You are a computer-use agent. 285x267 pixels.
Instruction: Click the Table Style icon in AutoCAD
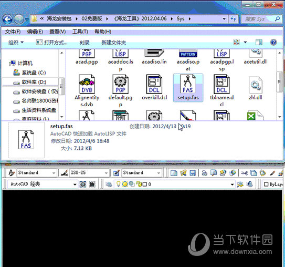tap(117, 172)
